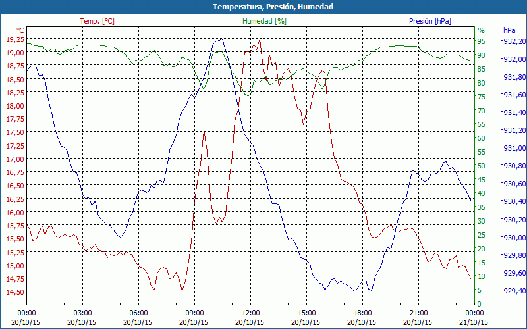Click the 18:00 time axis label
The width and height of the screenshot is (527, 329).
(x=363, y=313)
